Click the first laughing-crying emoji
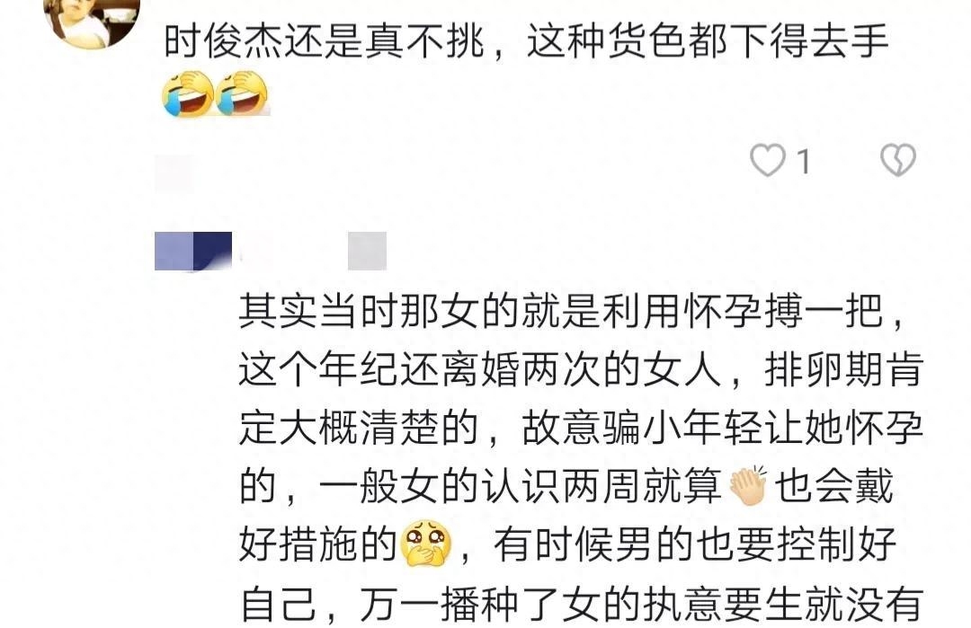 point(188,94)
